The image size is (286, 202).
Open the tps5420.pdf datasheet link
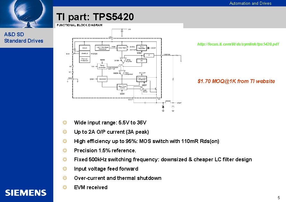[x=238, y=44]
